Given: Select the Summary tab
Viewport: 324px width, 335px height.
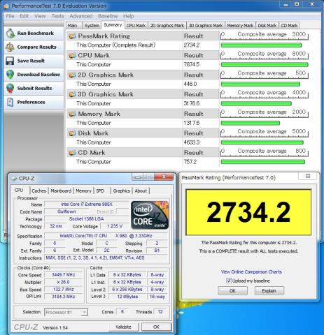Looking at the screenshot, I should (x=113, y=25).
